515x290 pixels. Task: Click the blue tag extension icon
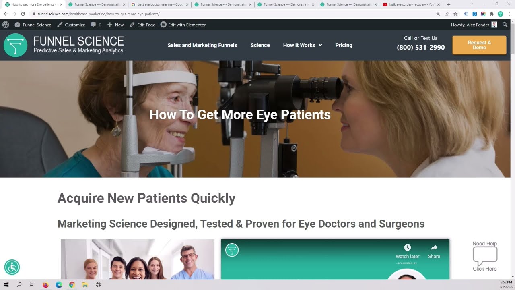tap(475, 14)
